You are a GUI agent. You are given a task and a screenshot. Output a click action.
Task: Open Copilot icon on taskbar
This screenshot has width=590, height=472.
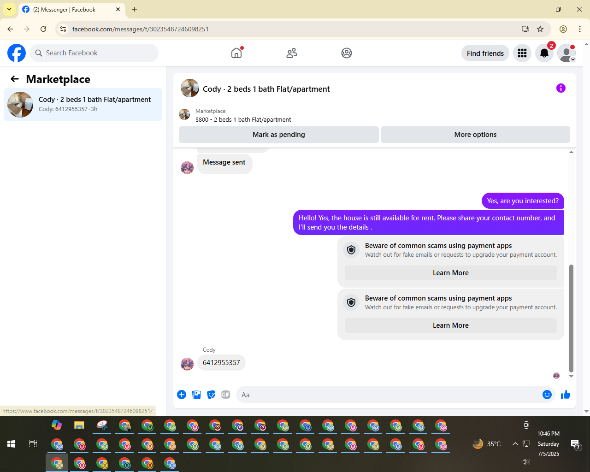[57, 425]
